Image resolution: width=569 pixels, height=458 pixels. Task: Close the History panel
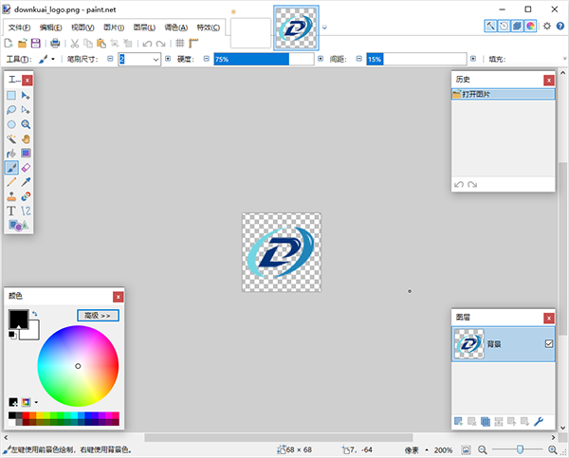[x=549, y=80]
